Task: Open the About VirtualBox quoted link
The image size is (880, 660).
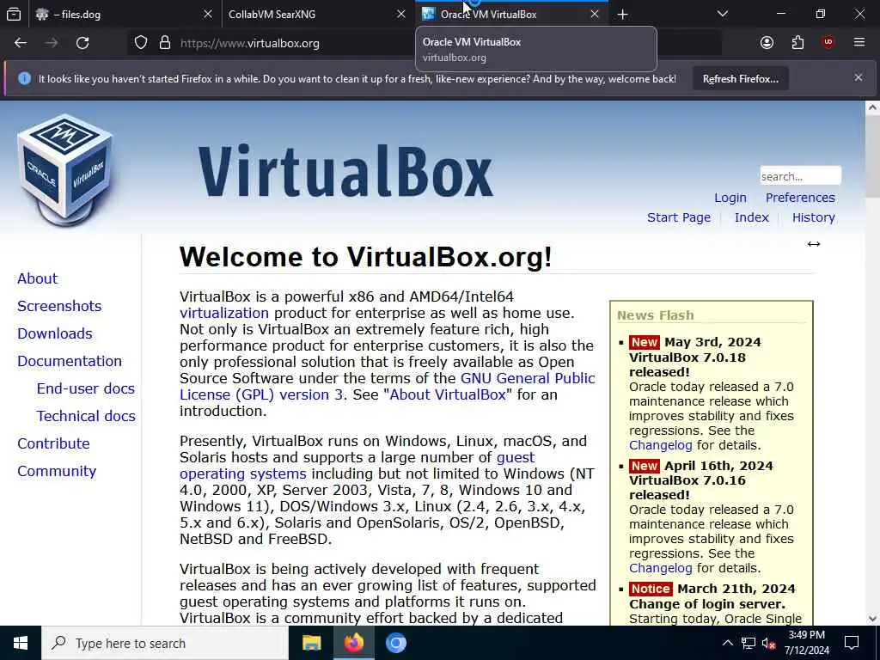Action: (448, 394)
